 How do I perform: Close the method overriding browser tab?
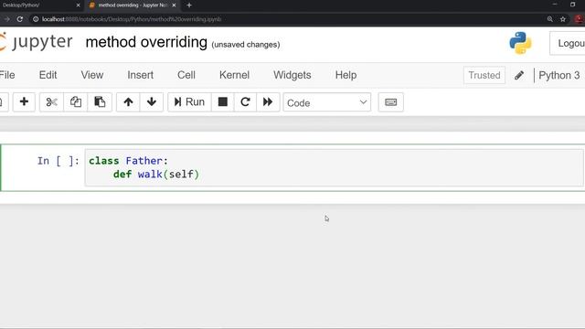click(174, 5)
